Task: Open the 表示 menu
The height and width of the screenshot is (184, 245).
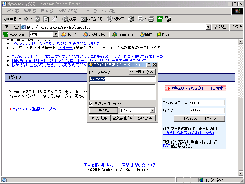Action: click(x=47, y=11)
